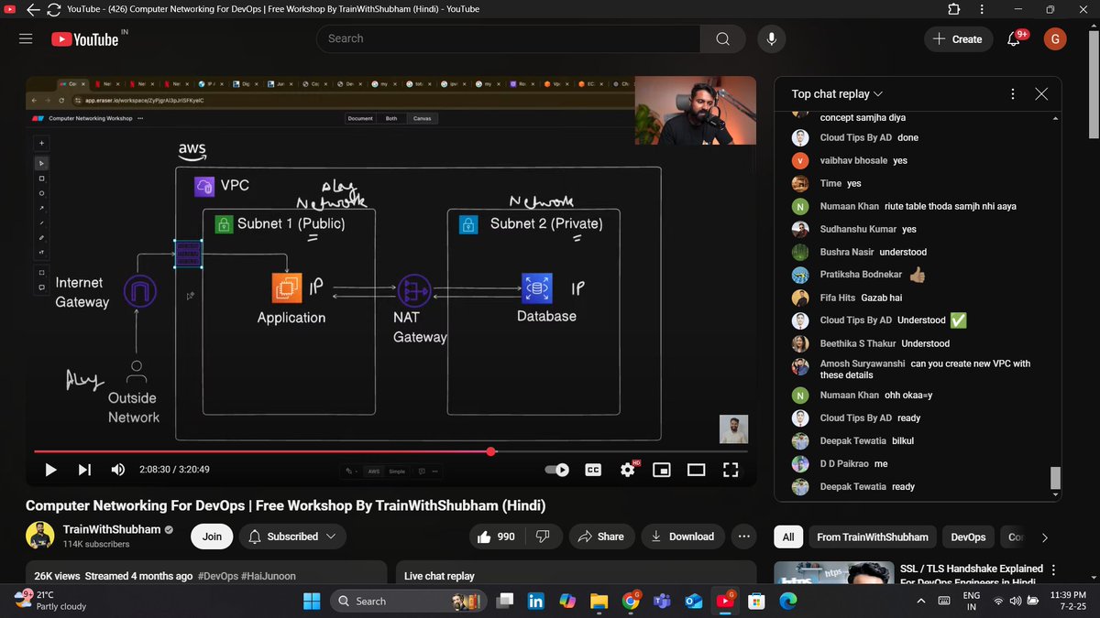The height and width of the screenshot is (618, 1100).
Task: Dislike the video
Action: [x=542, y=537]
